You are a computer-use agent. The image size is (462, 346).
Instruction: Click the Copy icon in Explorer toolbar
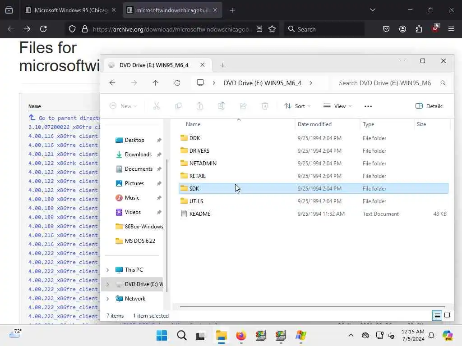[x=178, y=106]
